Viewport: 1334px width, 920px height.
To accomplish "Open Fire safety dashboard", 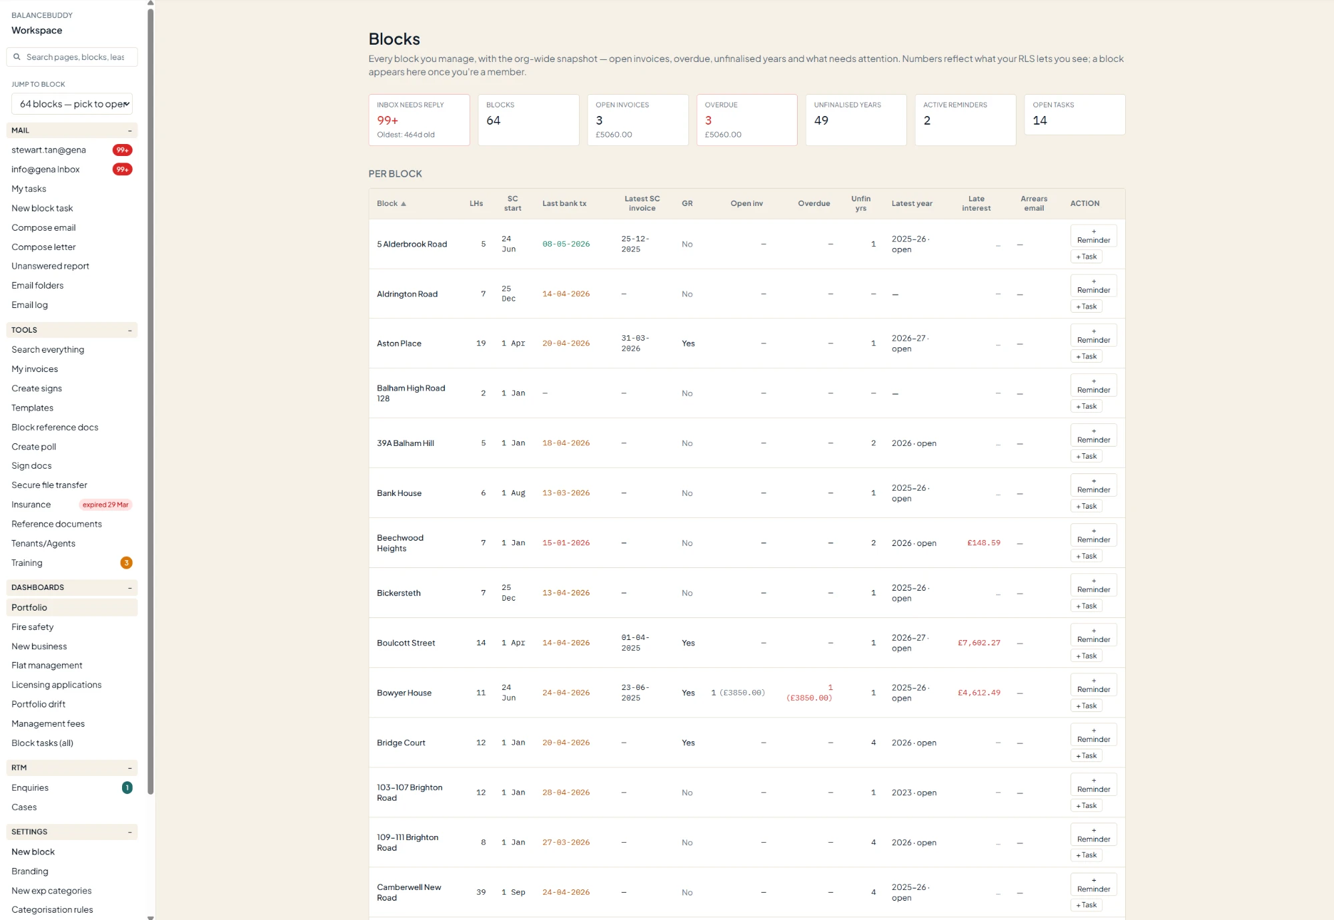I will point(33,627).
